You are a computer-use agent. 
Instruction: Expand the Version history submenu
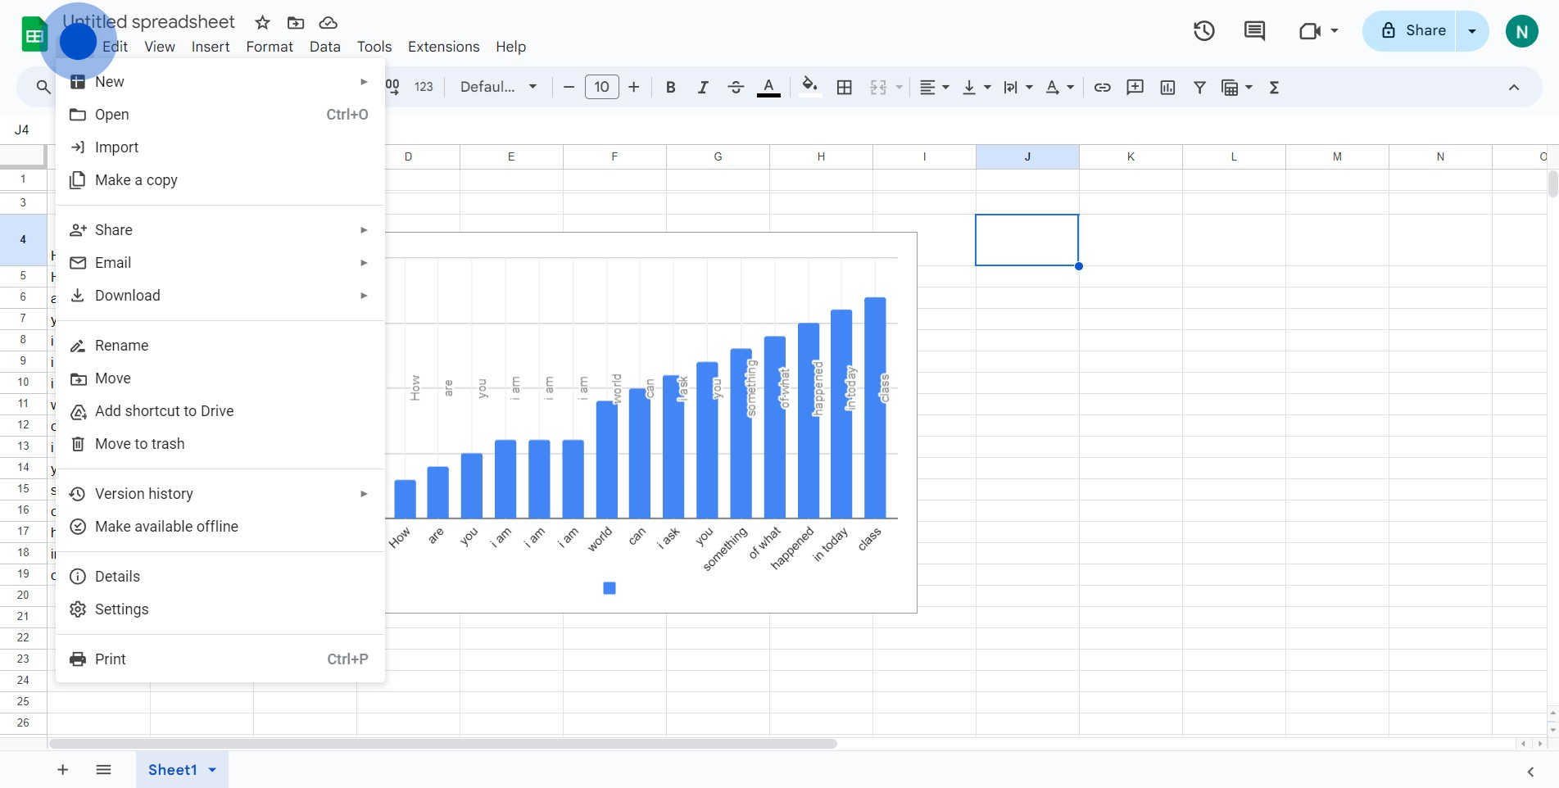coord(220,494)
